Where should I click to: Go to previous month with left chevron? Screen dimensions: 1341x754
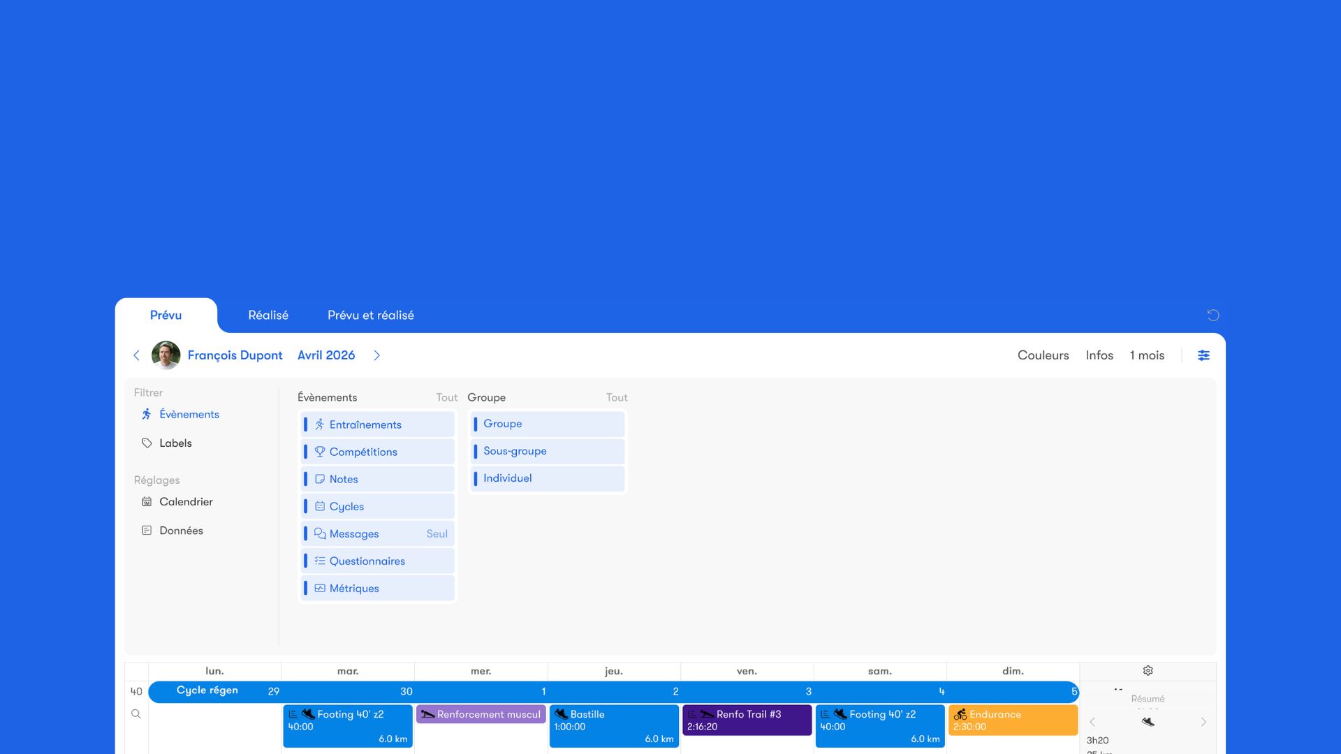[x=136, y=355]
